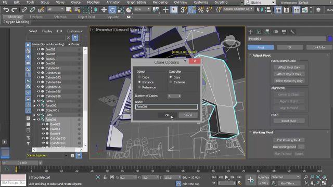The width and height of the screenshot is (333, 187).
Task: Confirm the clone with the OK button
Action: pyautogui.click(x=167, y=115)
